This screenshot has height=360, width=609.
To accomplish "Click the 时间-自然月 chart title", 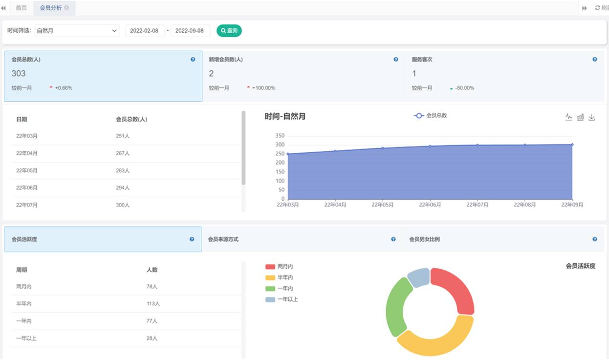I will pos(285,116).
